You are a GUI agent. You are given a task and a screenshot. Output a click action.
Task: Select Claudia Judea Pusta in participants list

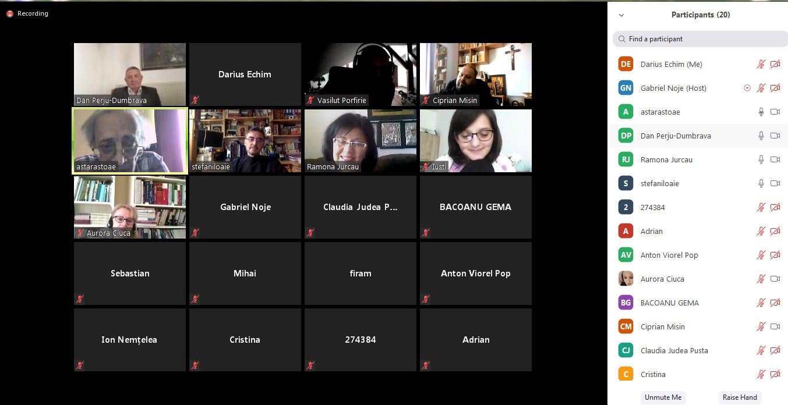click(x=674, y=351)
